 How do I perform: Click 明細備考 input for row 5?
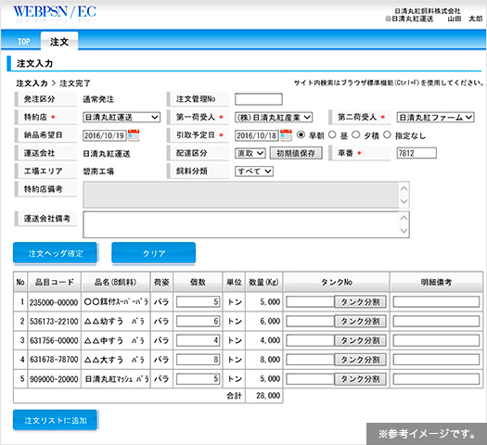436,379
